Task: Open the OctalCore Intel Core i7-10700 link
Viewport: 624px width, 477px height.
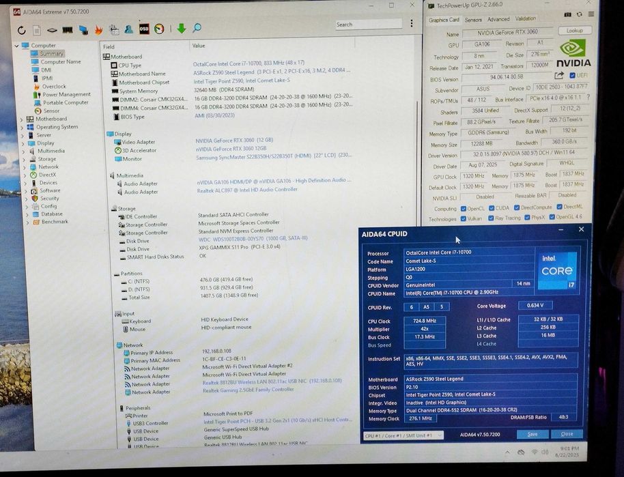Action: 249,63
